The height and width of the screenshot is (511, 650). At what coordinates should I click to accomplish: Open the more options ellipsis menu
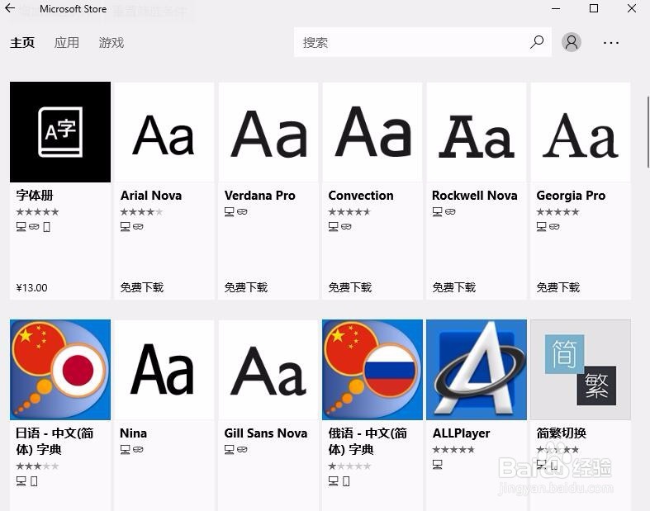[x=611, y=43]
